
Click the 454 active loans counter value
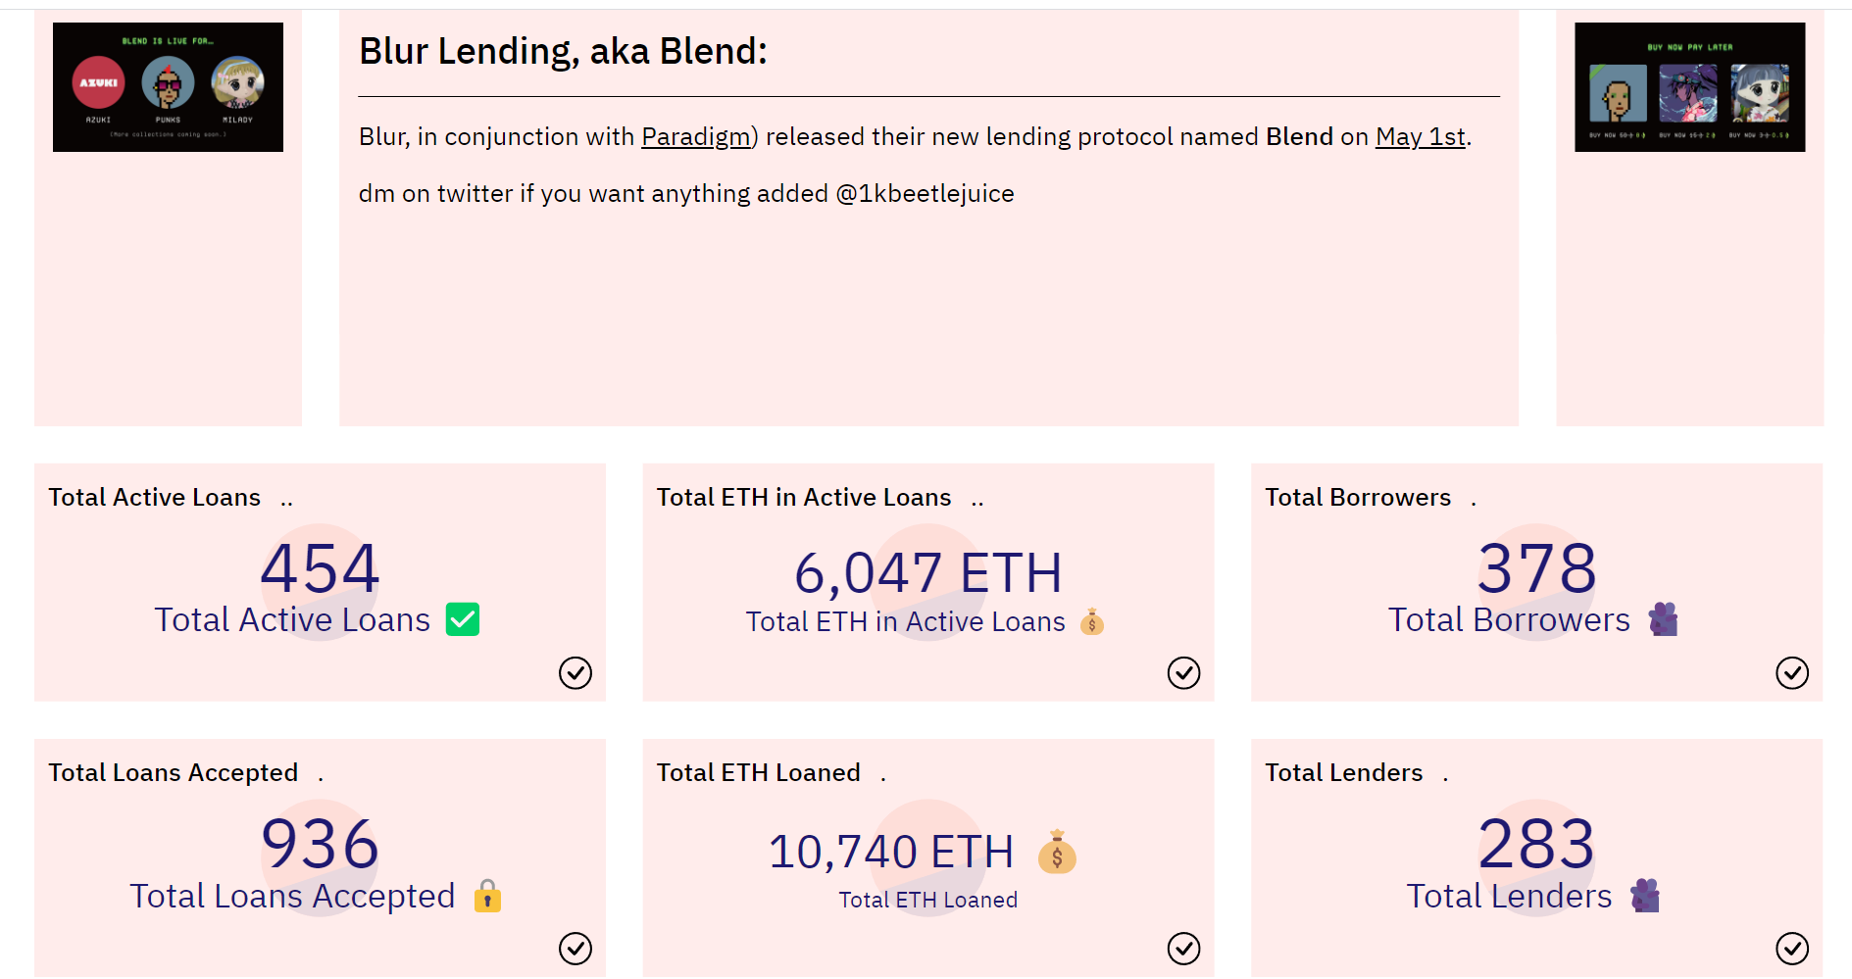320,568
